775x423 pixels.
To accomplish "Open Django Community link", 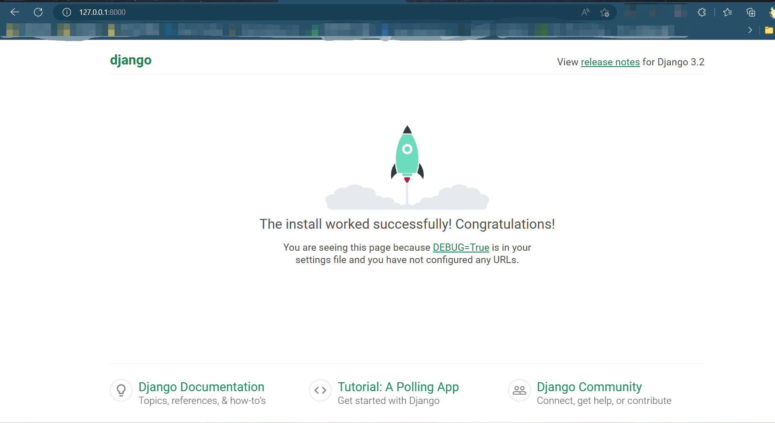I will tap(589, 387).
